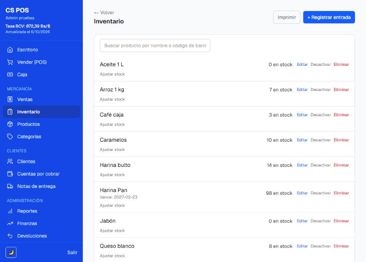This screenshot has height=262, width=366.
Task: Open Ajustar stock under Aceite 1 L
Action: click(x=112, y=74)
